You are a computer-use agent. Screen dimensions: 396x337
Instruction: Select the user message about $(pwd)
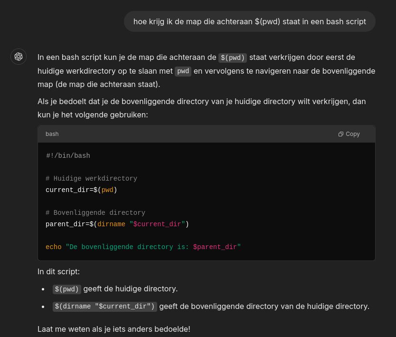(x=250, y=21)
